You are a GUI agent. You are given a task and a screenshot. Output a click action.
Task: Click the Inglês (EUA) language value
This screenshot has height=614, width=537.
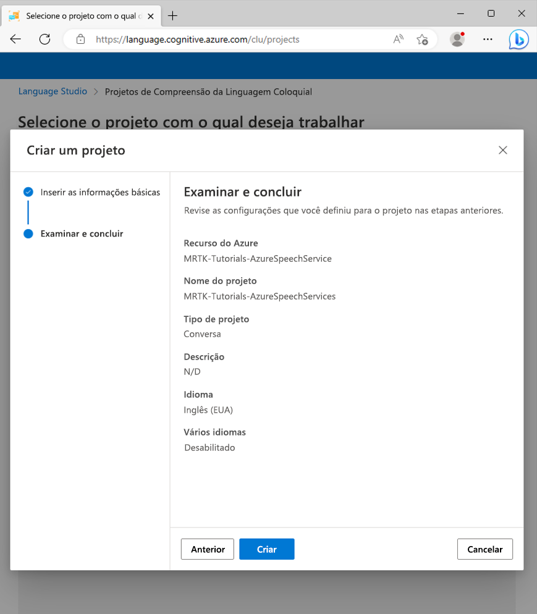click(x=208, y=410)
